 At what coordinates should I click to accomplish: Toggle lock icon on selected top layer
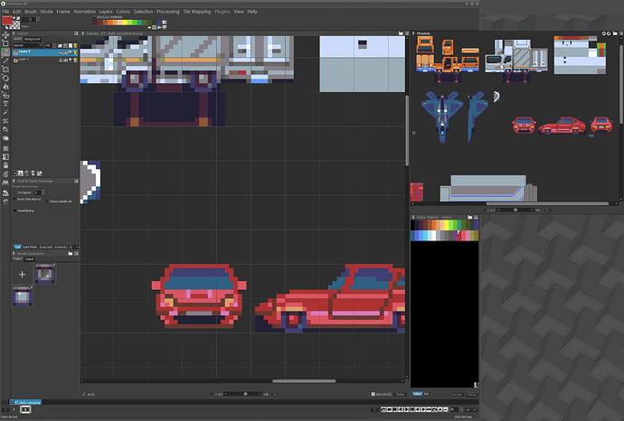[x=61, y=52]
